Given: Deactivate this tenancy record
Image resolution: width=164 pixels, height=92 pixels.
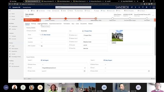Looking at the screenshot, I should coord(56,11).
